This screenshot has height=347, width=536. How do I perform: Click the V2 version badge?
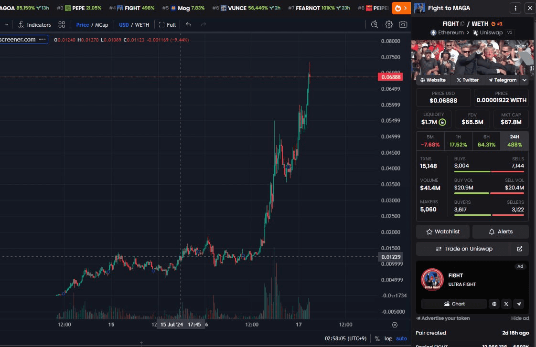click(510, 32)
